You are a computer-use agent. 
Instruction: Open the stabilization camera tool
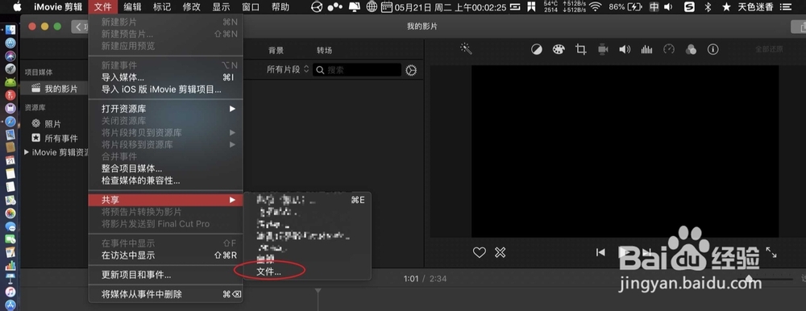click(x=603, y=49)
